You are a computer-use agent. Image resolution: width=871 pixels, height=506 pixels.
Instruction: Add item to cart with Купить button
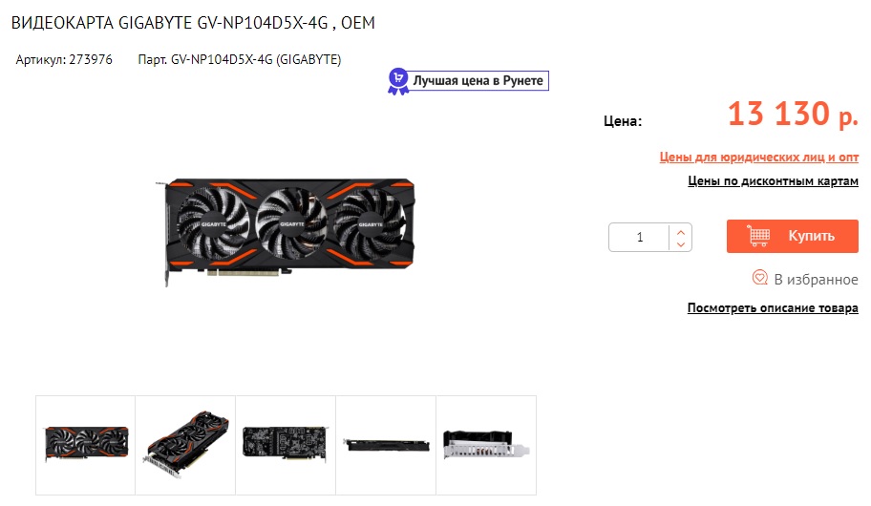[x=793, y=236]
